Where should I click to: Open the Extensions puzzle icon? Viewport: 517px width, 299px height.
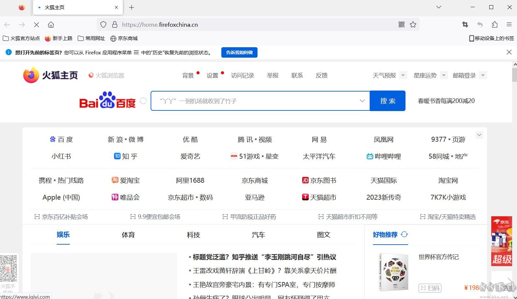point(495,25)
